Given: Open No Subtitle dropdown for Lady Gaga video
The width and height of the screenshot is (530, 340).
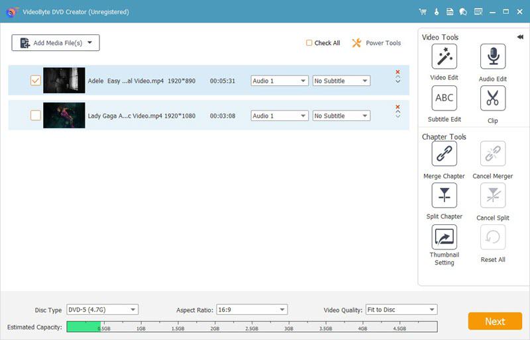Looking at the screenshot, I should (x=341, y=116).
